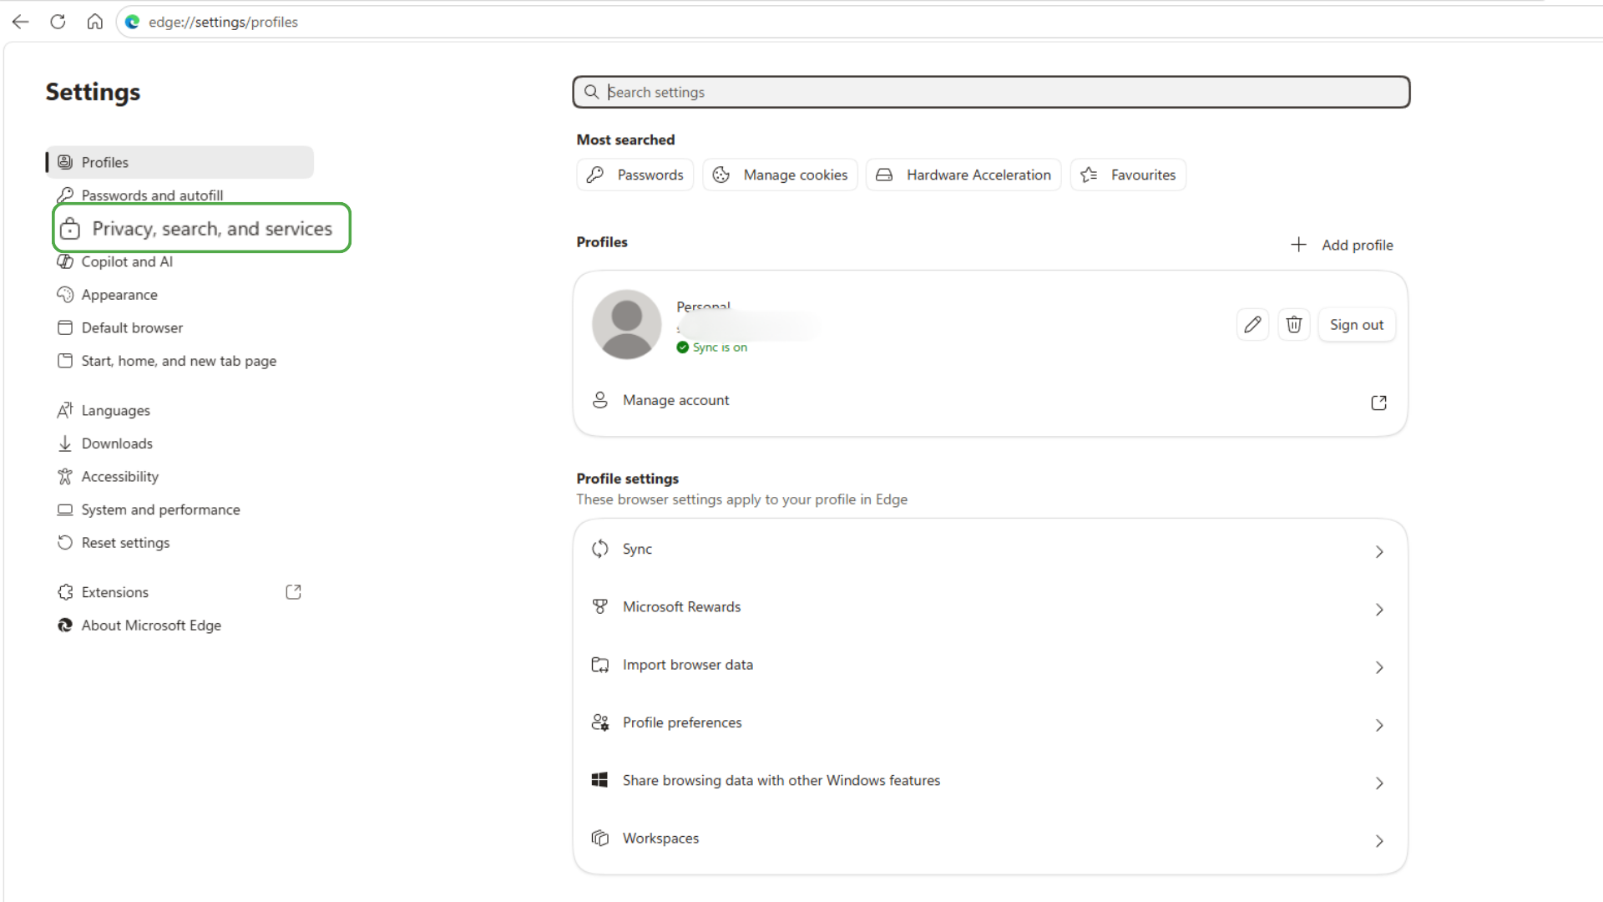
Task: Open the Profile preferences setting
Action: (990, 722)
